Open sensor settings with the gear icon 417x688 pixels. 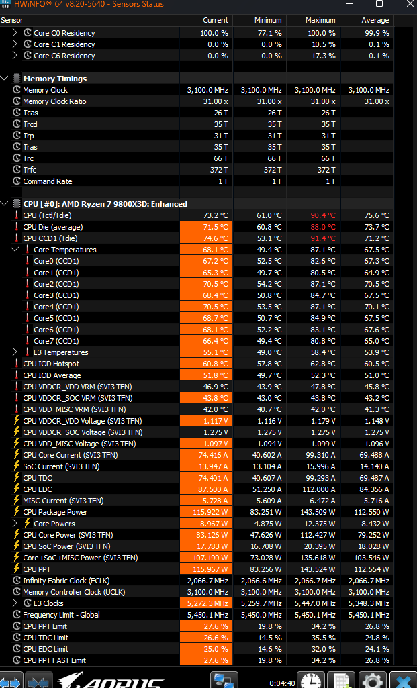373,679
